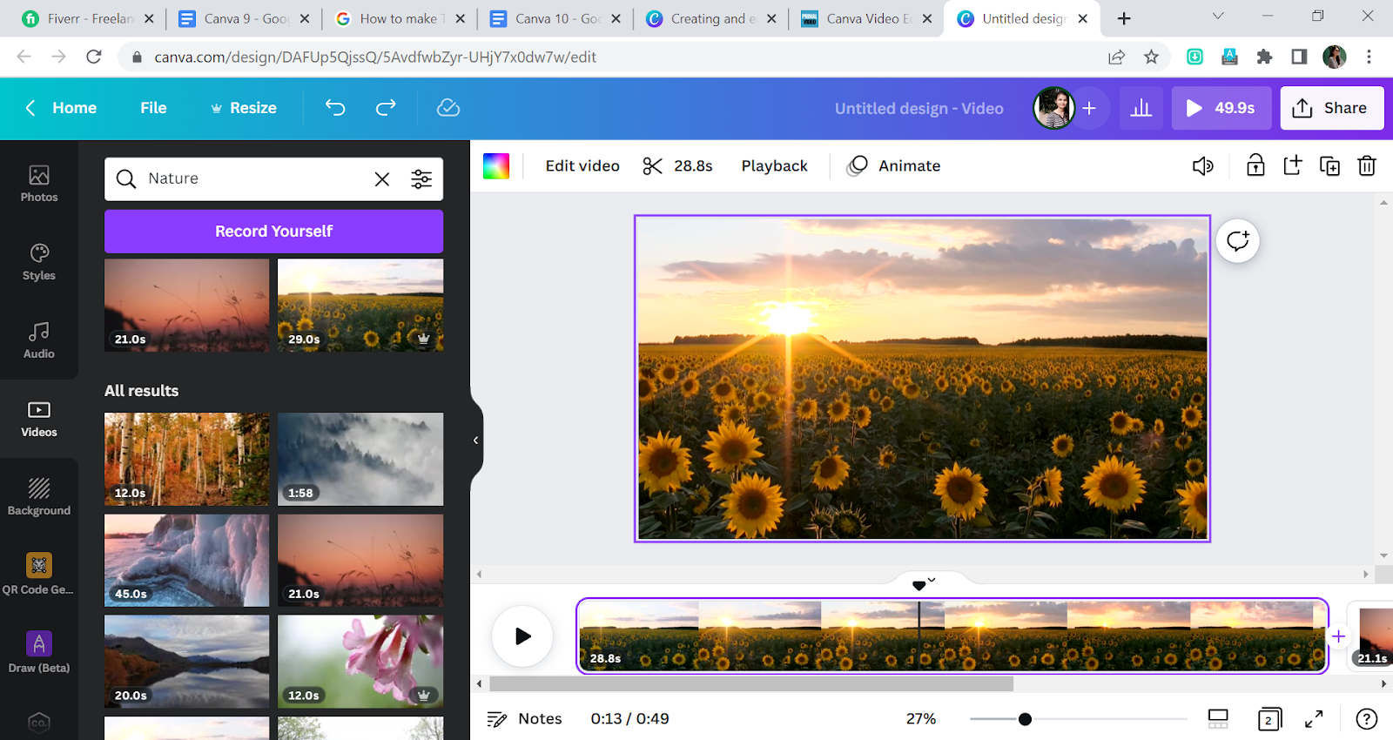Add the 45.0s ice cave video
The image size is (1393, 740).
point(186,561)
